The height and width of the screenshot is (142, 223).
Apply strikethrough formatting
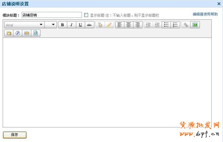tap(90, 25)
